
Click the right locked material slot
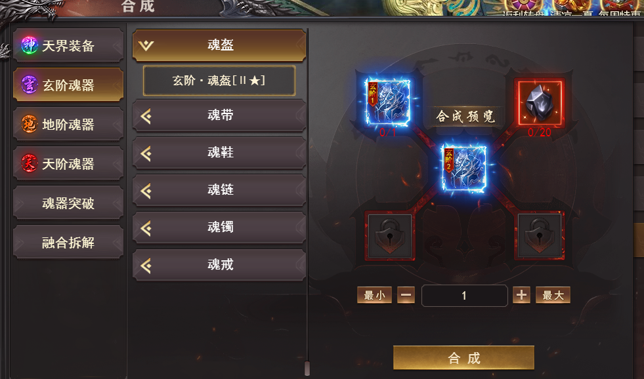(x=540, y=235)
